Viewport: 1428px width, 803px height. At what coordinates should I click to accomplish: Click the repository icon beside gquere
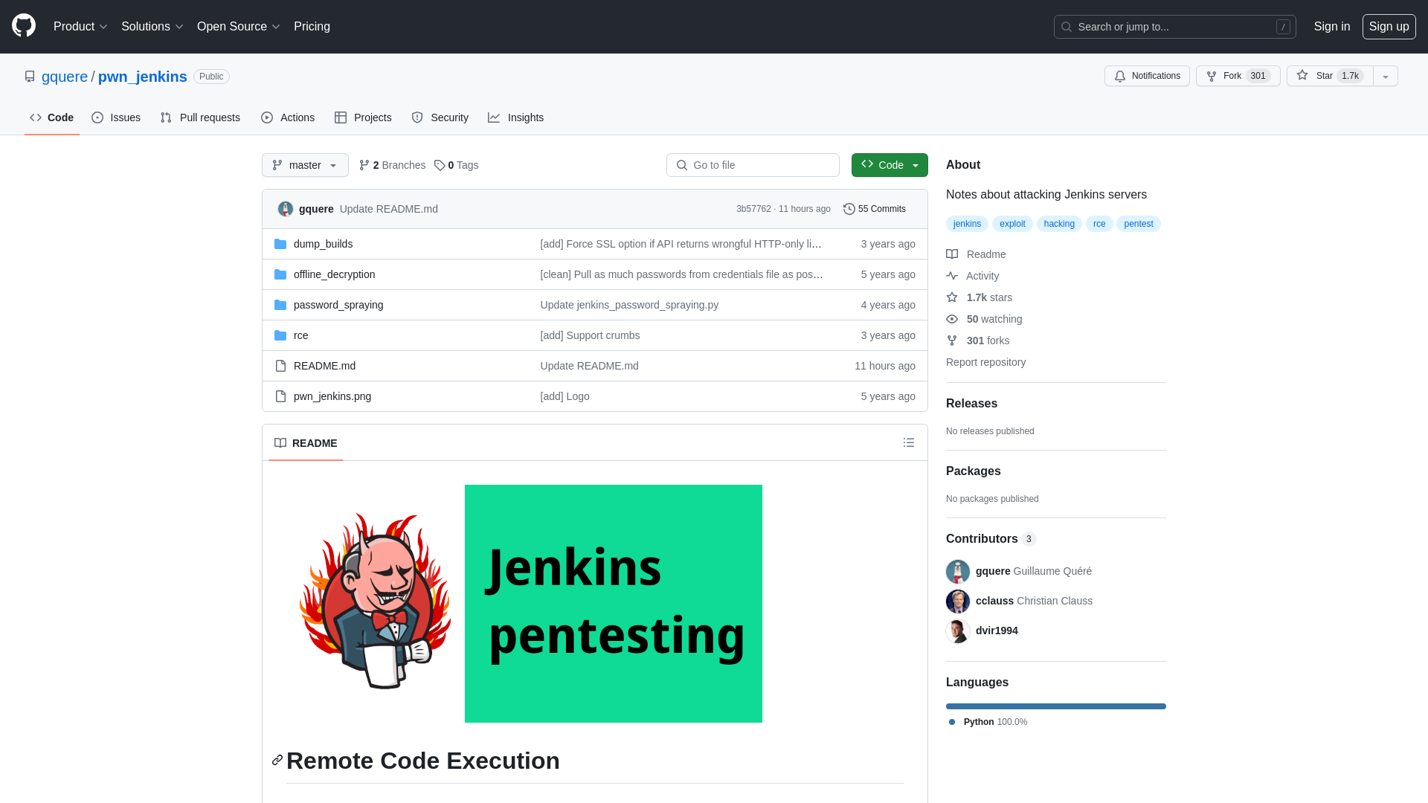pyautogui.click(x=30, y=77)
